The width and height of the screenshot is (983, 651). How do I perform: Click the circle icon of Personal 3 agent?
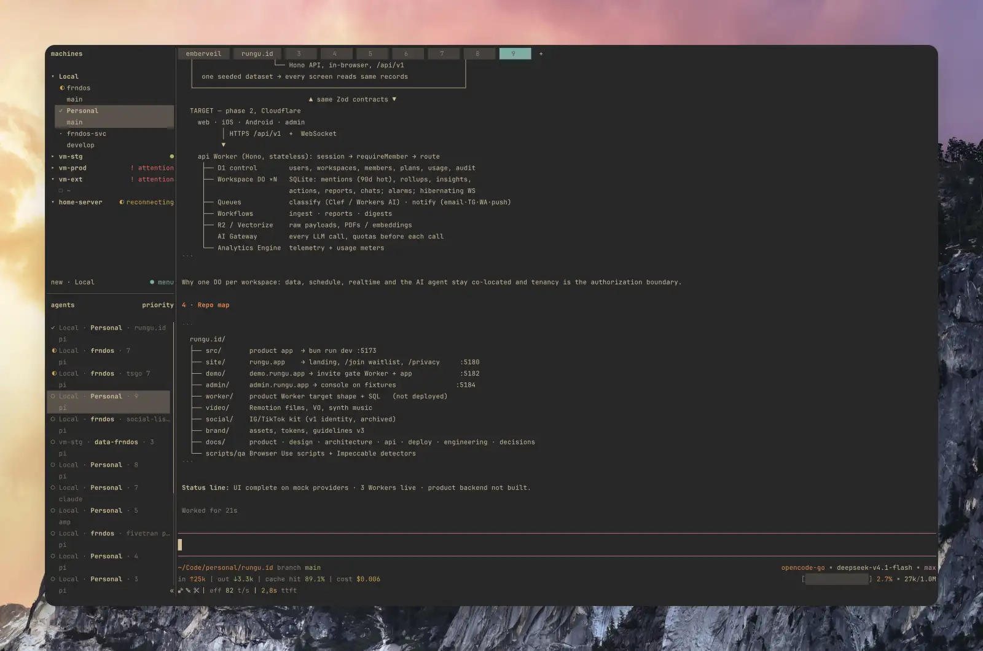[x=53, y=579]
